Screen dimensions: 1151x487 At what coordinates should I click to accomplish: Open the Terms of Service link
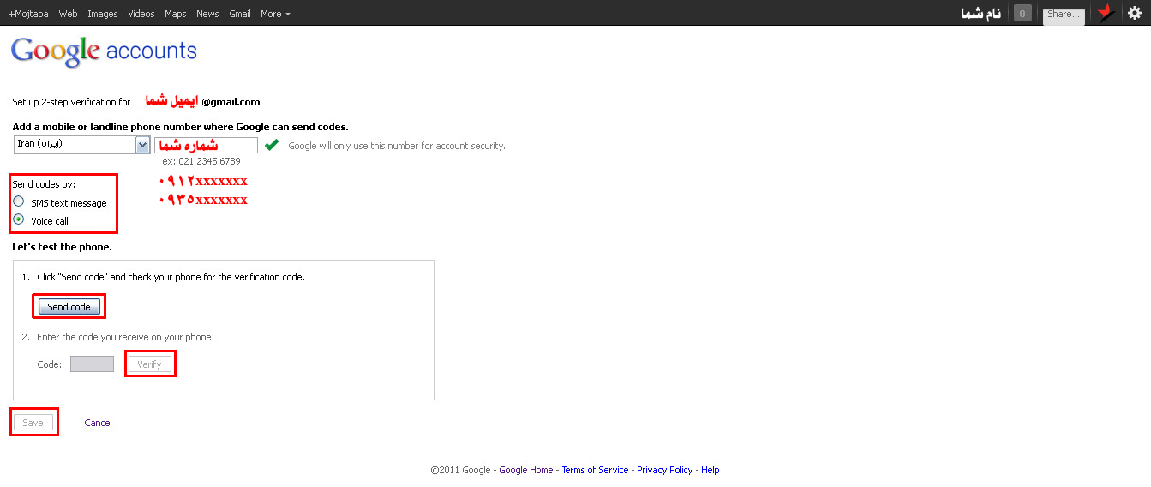pyautogui.click(x=596, y=470)
